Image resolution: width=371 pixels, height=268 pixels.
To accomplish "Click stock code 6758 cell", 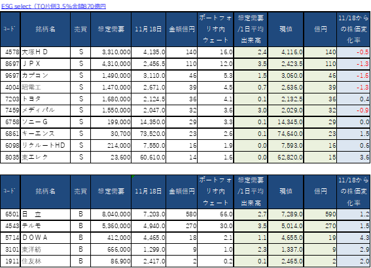I will tap(10, 122).
